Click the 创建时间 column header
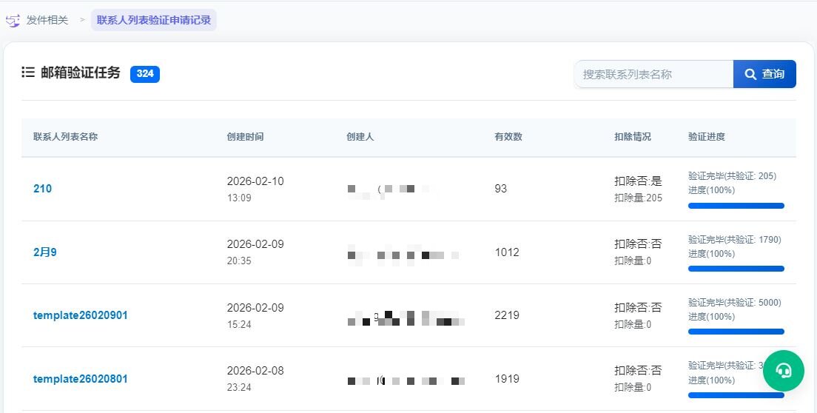The width and height of the screenshot is (817, 413). [245, 137]
